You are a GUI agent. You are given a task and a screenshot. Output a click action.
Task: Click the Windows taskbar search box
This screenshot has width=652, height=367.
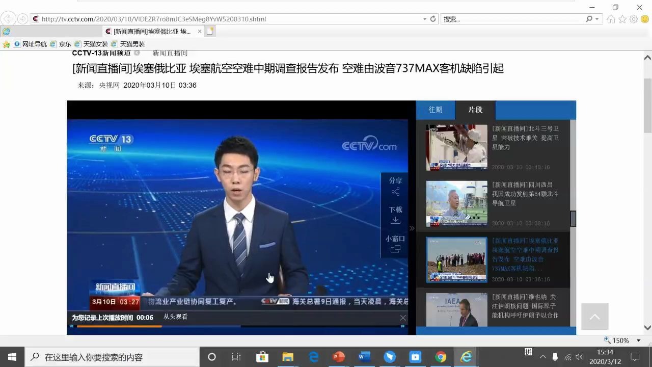(x=112, y=357)
